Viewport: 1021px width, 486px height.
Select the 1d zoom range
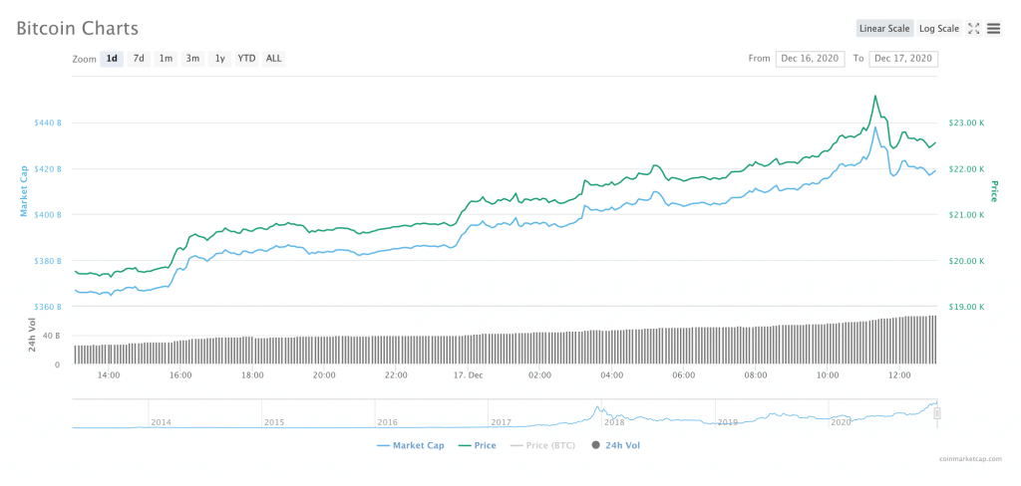point(112,59)
